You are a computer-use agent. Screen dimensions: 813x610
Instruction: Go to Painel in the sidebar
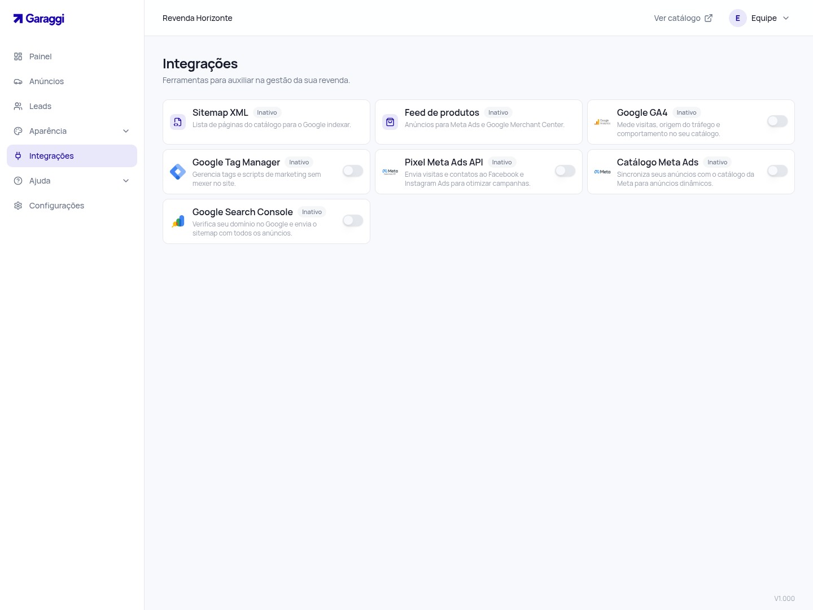[72, 56]
